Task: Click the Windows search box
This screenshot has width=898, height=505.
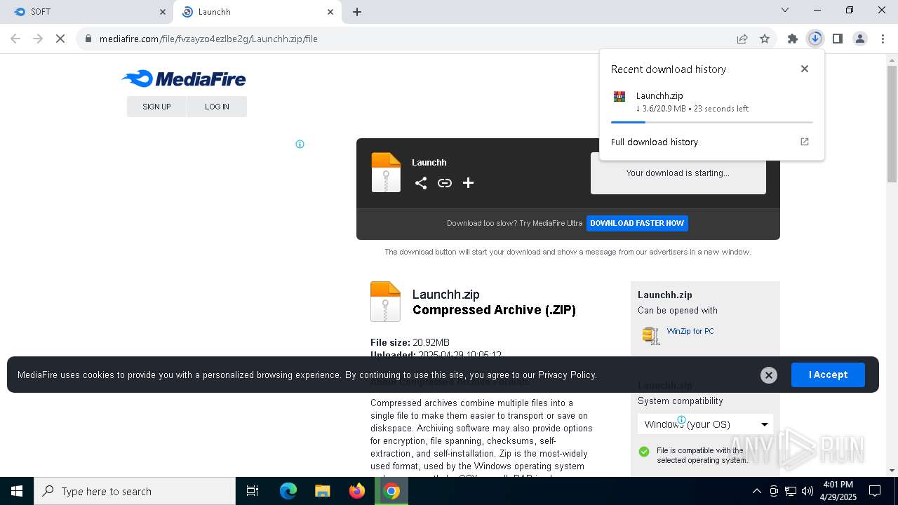Action: tap(135, 491)
